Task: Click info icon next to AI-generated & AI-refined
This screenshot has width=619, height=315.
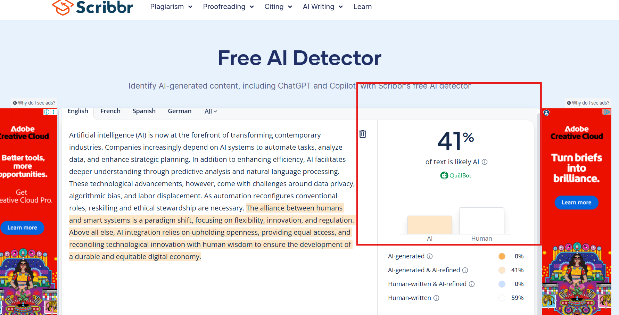Action: (465, 270)
